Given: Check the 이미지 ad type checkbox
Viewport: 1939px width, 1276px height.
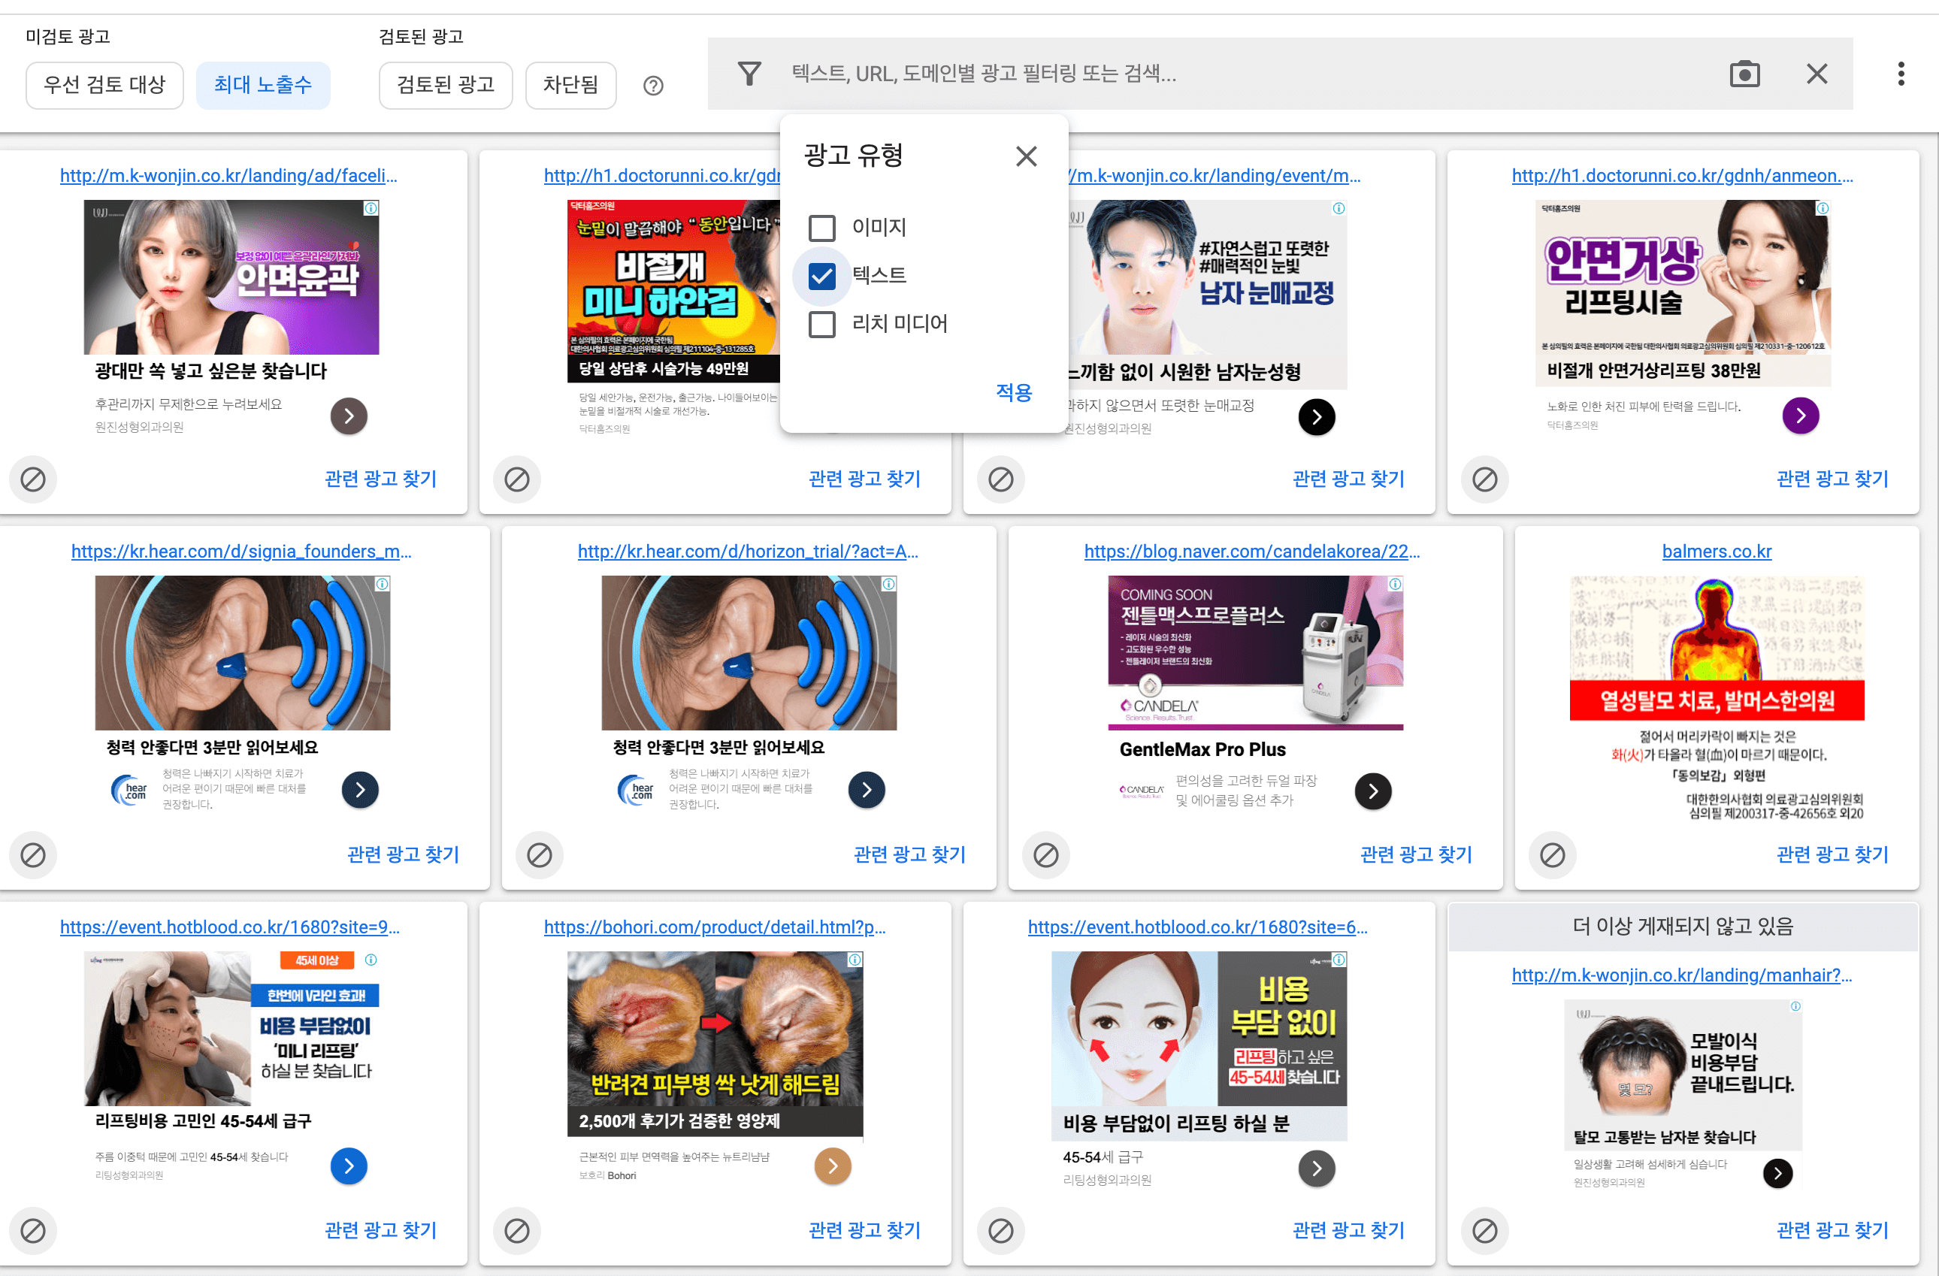Looking at the screenshot, I should (x=821, y=228).
